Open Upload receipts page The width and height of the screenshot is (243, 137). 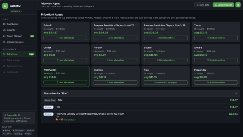pos(18,42)
